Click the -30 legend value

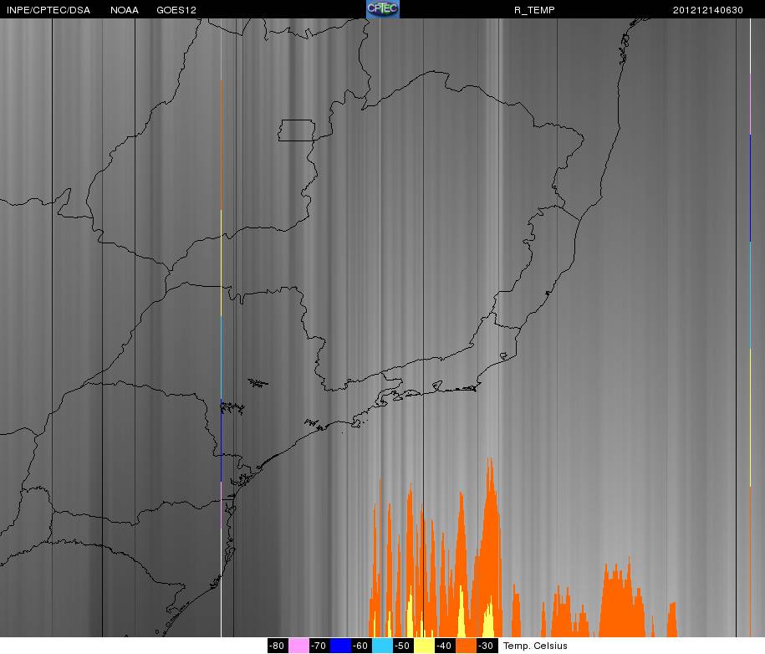(487, 646)
